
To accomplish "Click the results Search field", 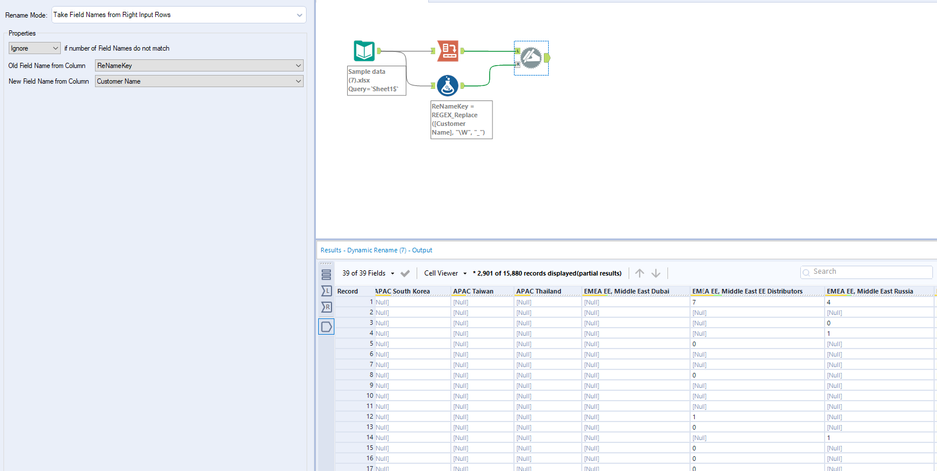I will (x=868, y=272).
